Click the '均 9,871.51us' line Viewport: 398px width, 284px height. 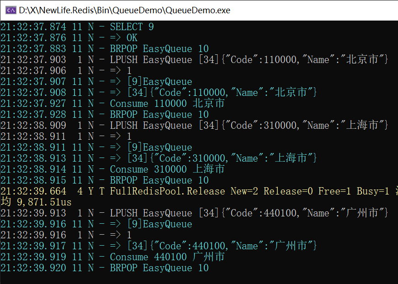click(x=36, y=202)
